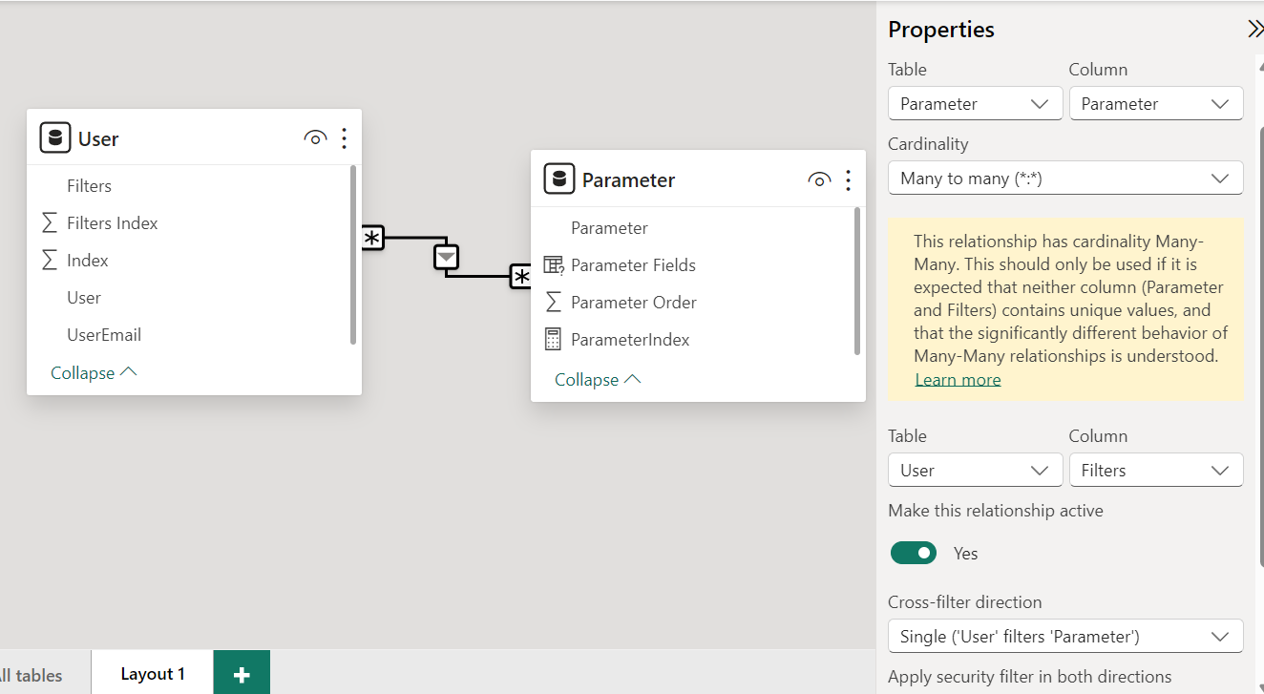This screenshot has height=694, width=1264.
Task: Click the many cardinality marker near Parameter table
Action: 521,277
